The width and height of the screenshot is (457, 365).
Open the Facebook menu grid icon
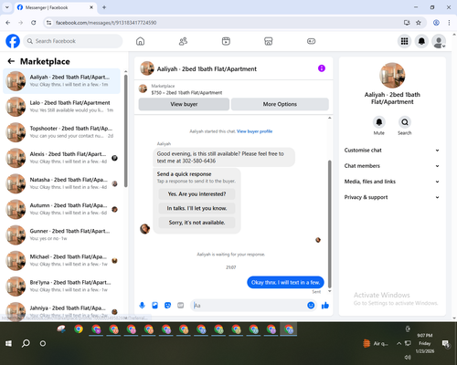[x=404, y=41]
